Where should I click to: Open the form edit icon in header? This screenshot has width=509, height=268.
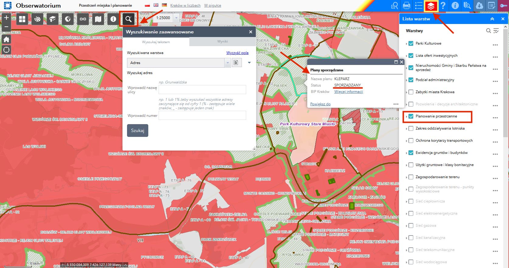pos(492,5)
